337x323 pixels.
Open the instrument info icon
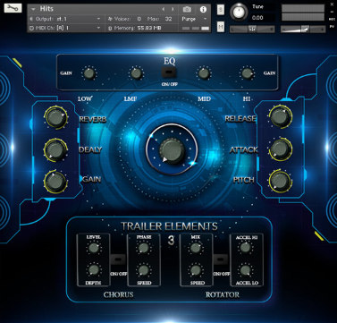(203, 9)
